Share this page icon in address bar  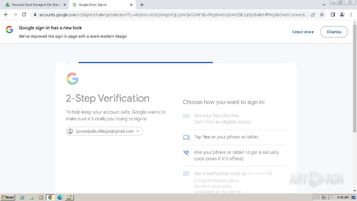(313, 15)
